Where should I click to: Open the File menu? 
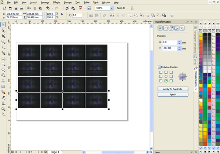(8, 3)
